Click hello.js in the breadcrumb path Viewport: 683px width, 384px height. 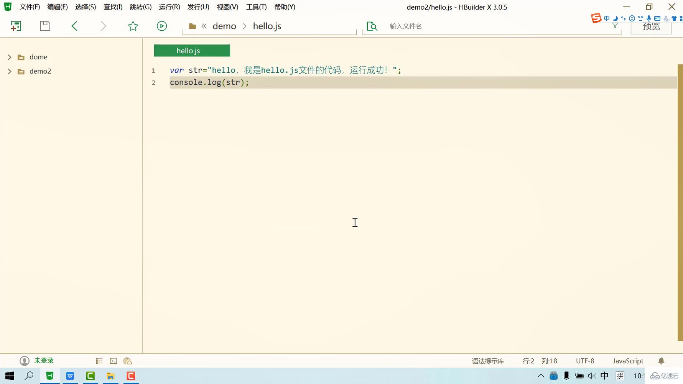coord(267,26)
